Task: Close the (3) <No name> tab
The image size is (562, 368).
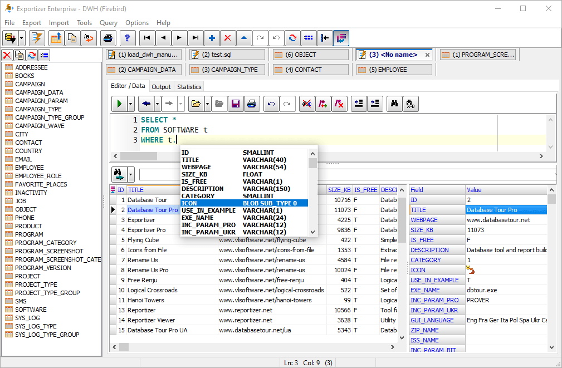Action: point(427,55)
